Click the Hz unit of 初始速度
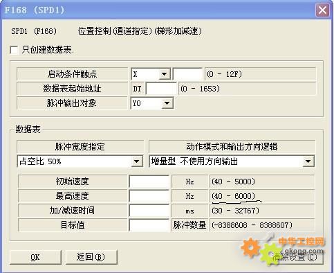Image resolution: width=334 pixels, height=273 pixels. pos(189,182)
